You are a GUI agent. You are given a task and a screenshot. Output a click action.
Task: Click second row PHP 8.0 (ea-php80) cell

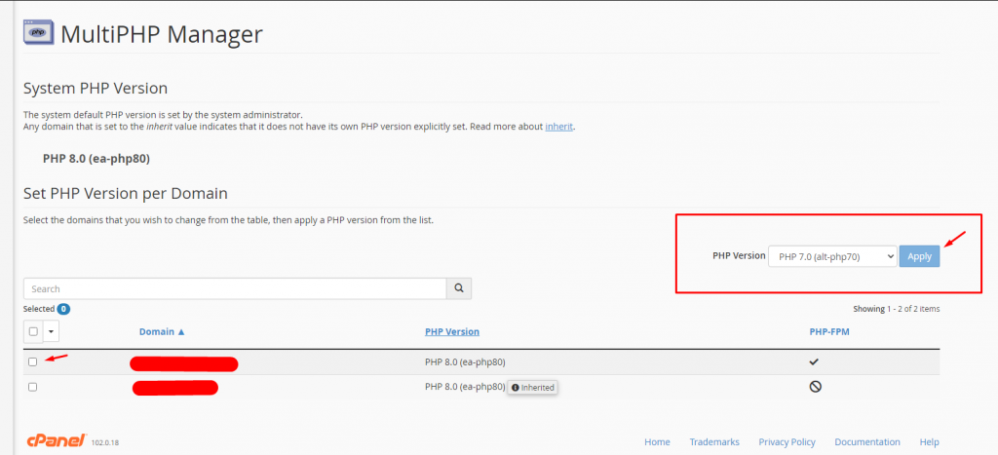[465, 386]
